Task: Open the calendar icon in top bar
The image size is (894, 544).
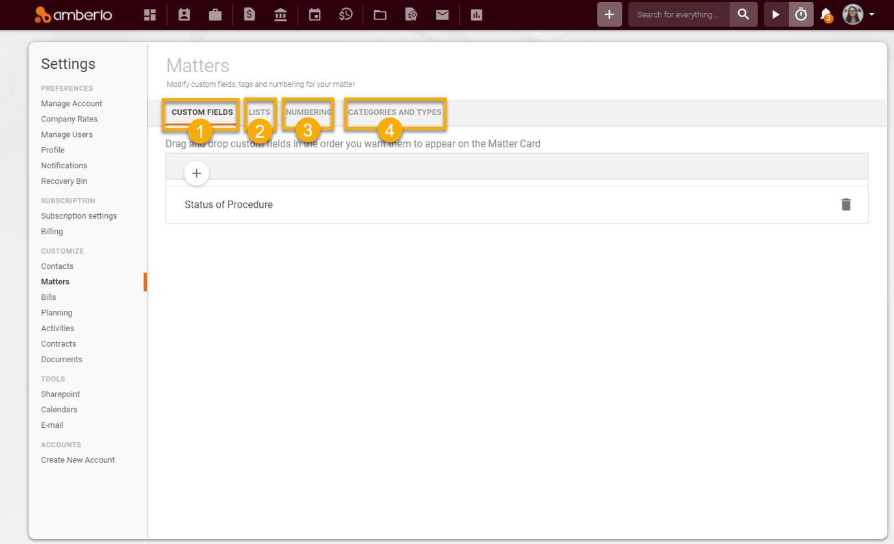Action: coord(314,14)
